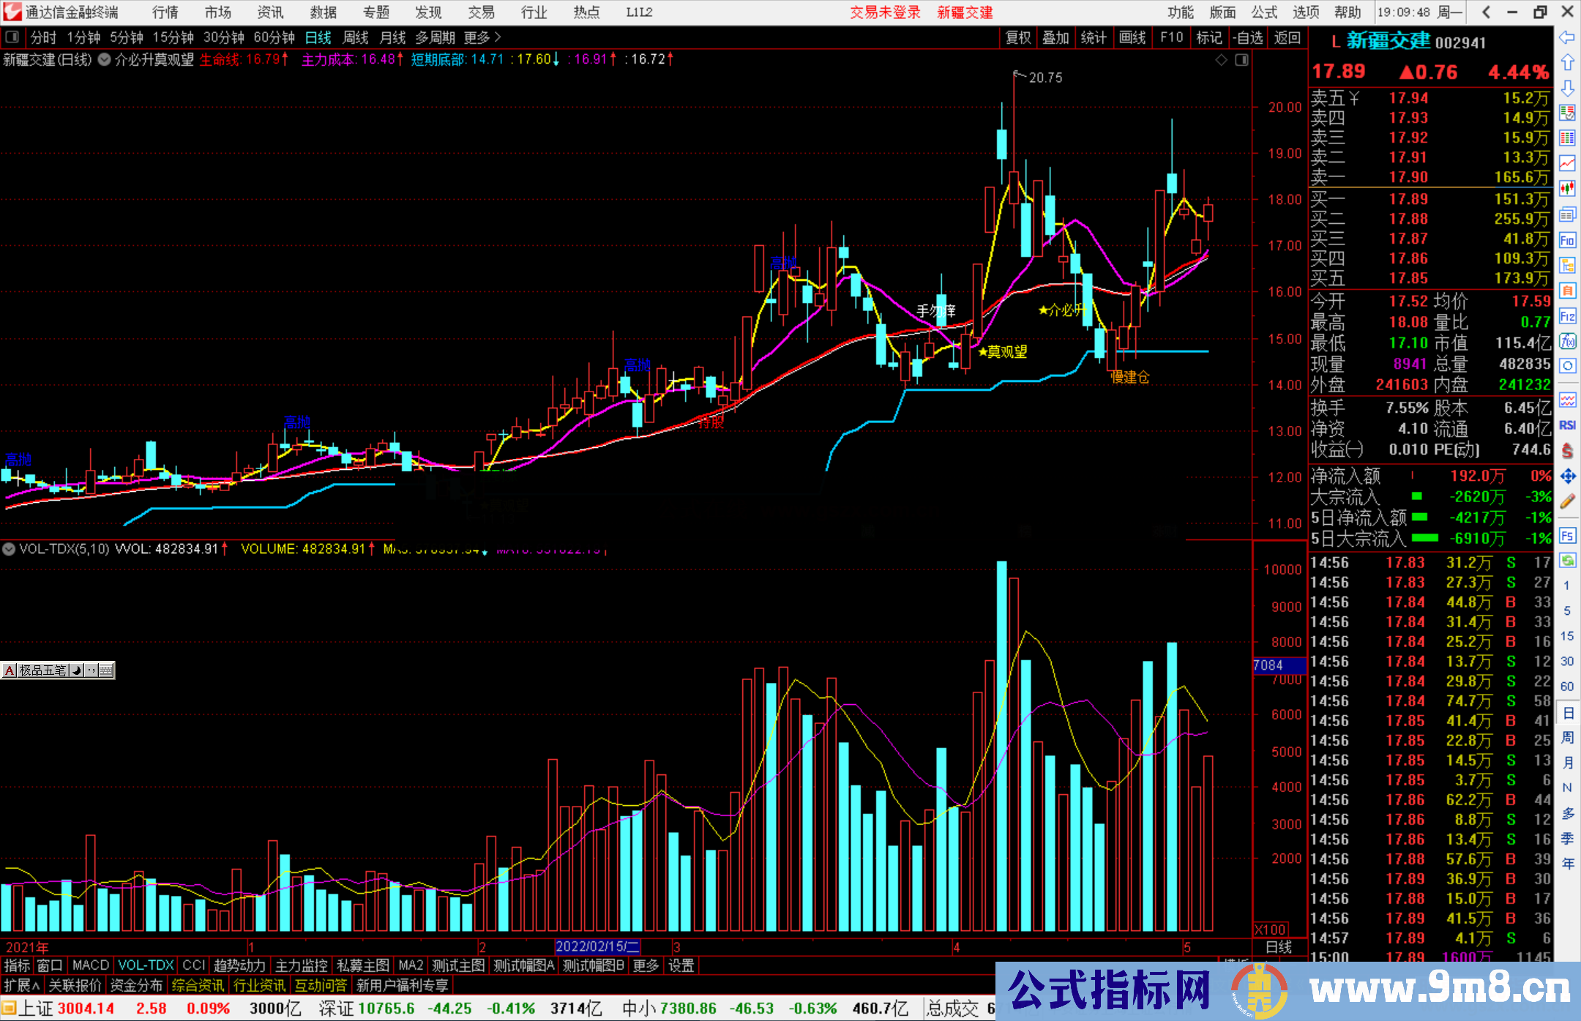Open the 选项 menu

[x=1306, y=12]
